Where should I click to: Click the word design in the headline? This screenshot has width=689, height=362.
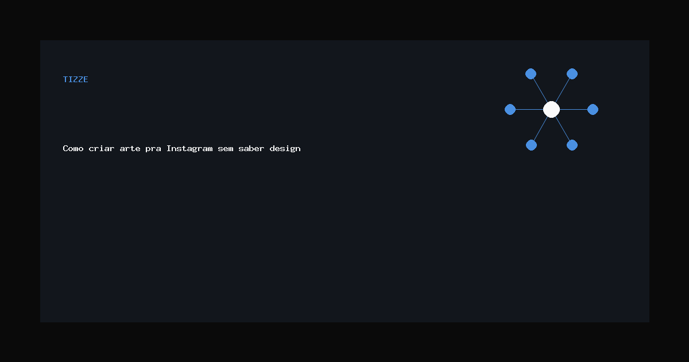coord(285,148)
